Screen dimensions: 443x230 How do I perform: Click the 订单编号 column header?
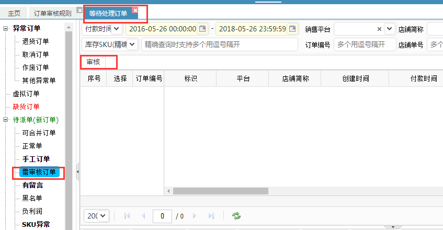tap(149, 78)
